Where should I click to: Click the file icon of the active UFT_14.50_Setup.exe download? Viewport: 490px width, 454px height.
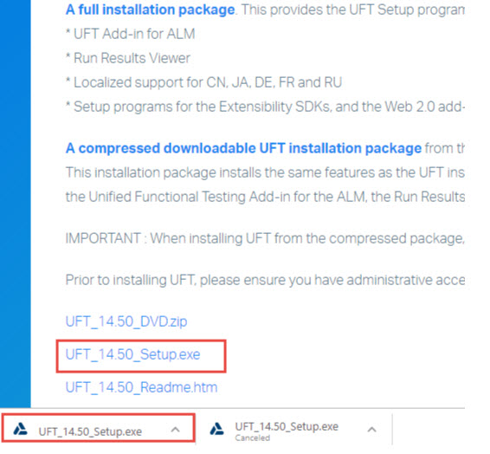20,429
